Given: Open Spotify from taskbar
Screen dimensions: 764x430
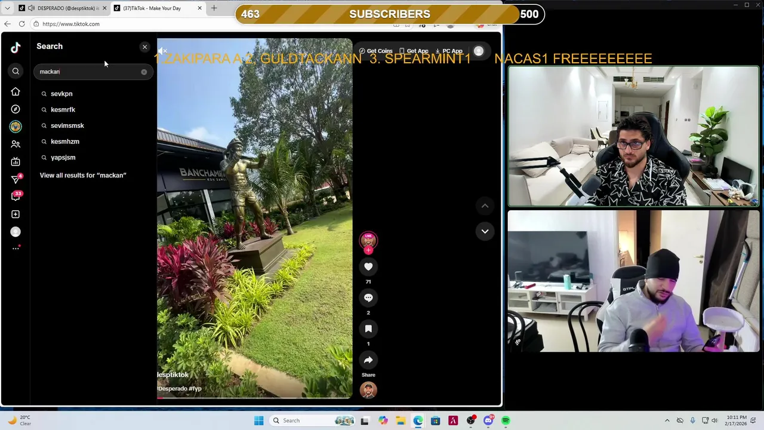Looking at the screenshot, I should (506, 420).
